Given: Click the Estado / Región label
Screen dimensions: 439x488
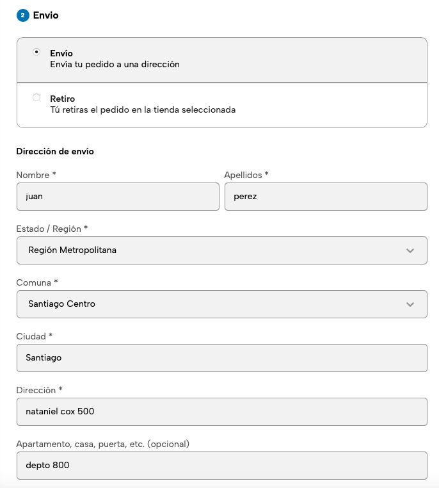Looking at the screenshot, I should coord(52,229).
